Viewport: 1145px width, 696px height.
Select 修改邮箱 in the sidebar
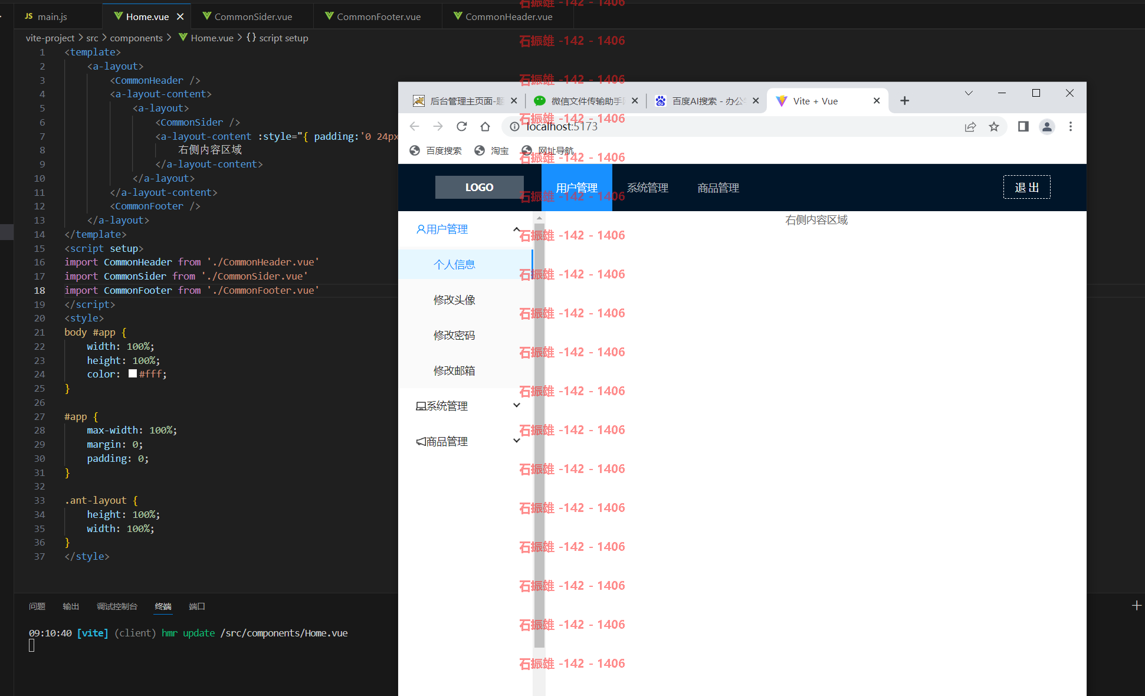465,370
